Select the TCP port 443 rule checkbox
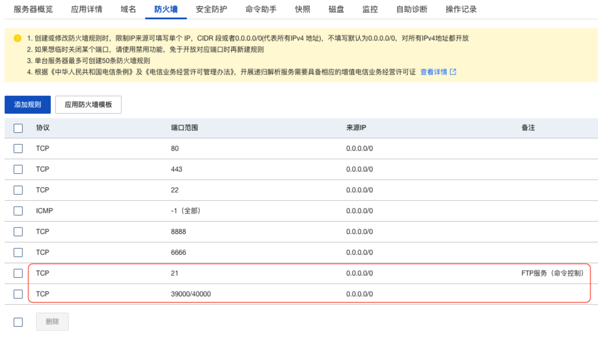 coord(18,169)
